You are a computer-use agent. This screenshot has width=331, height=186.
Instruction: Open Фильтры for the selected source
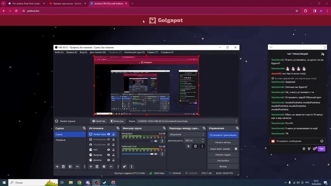tap(117, 121)
